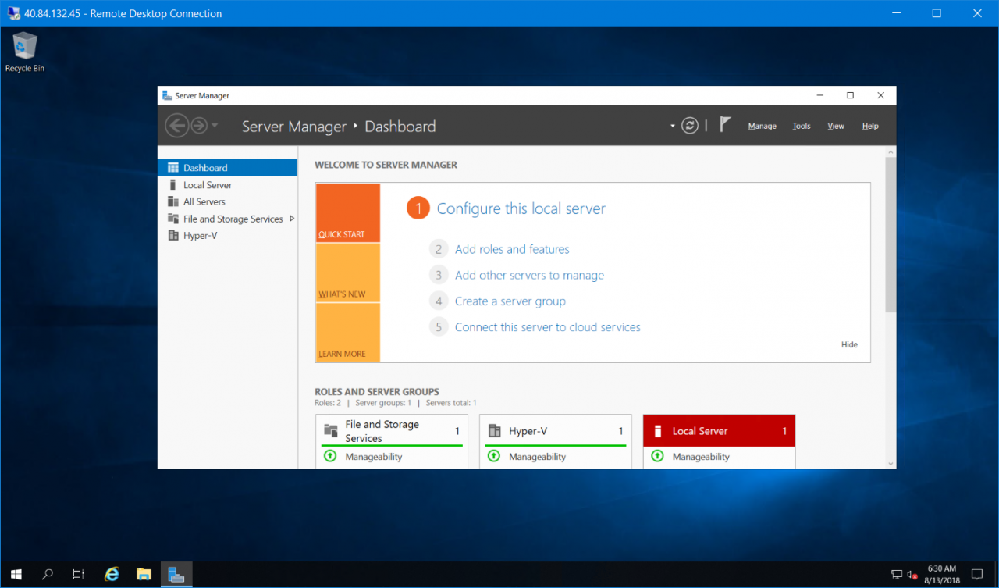Click the red Local Server tile header
The image size is (999, 588).
(719, 431)
